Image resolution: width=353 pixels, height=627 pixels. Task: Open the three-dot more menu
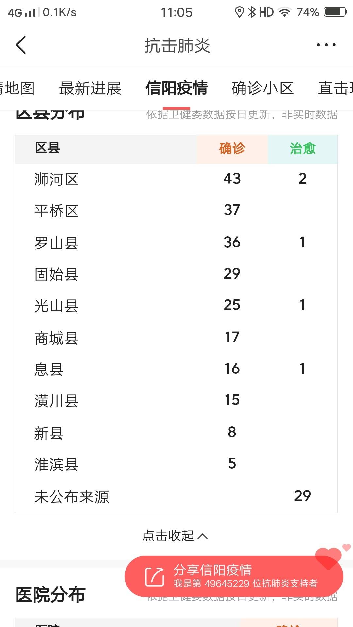click(326, 45)
